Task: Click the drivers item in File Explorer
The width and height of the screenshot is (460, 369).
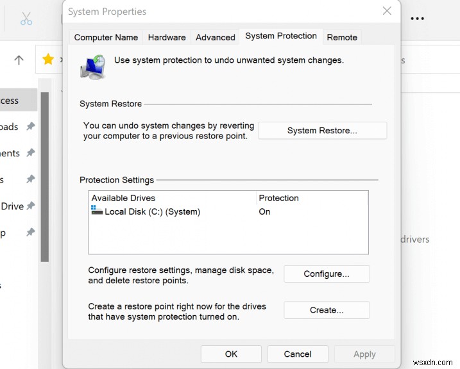Action: [x=415, y=239]
